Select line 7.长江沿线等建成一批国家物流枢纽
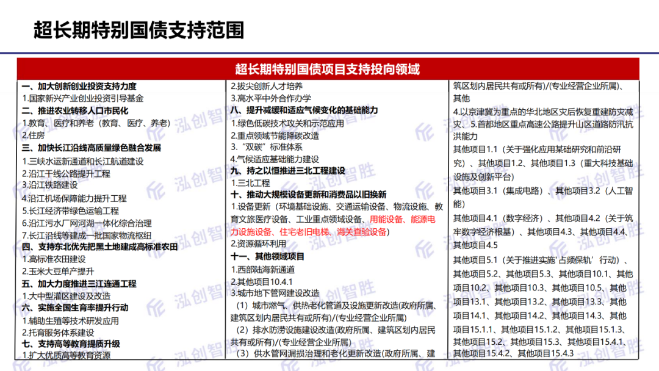 point(87,236)
